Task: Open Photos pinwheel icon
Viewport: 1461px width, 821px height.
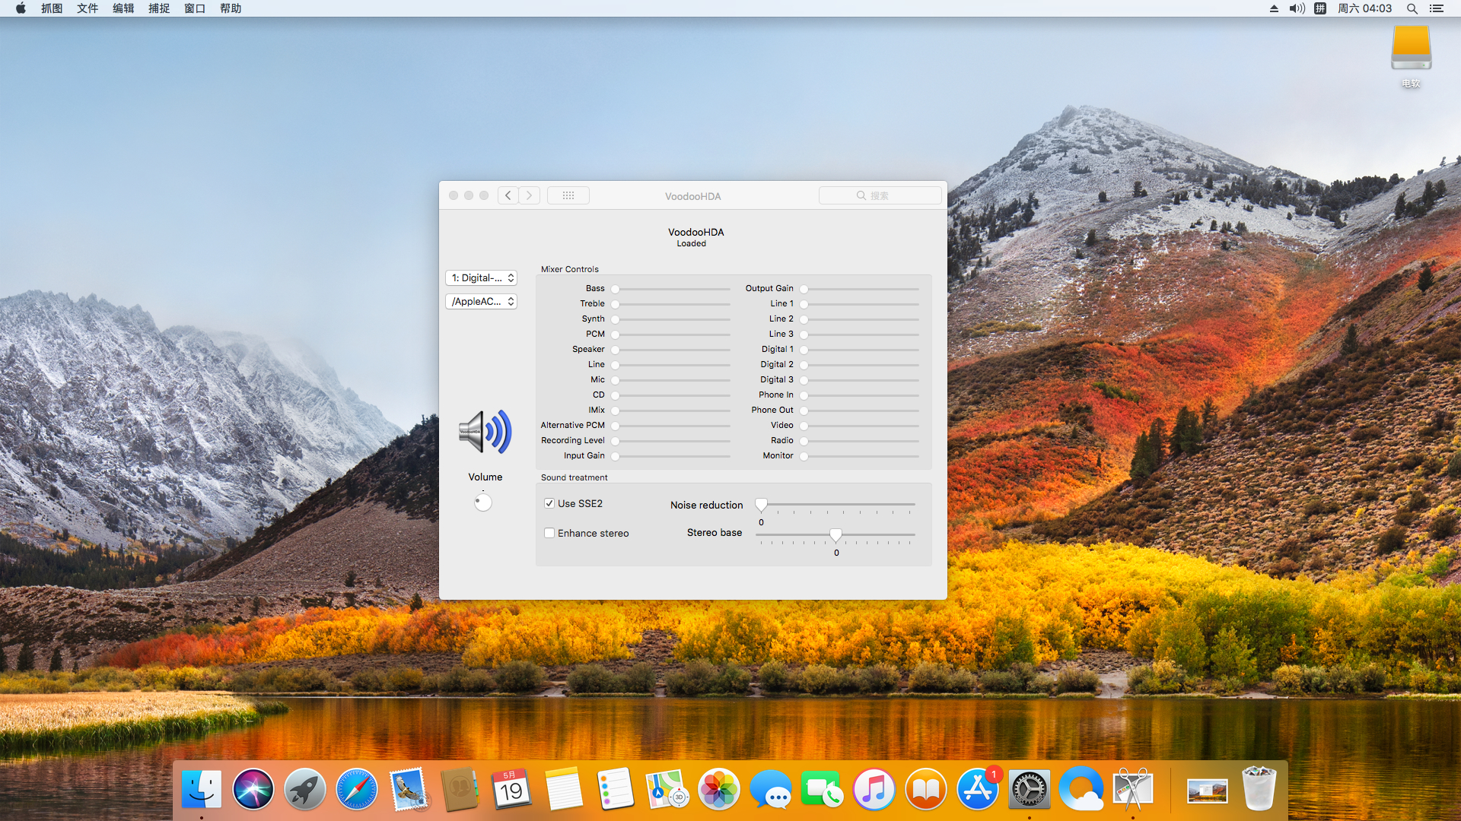Action: tap(719, 789)
